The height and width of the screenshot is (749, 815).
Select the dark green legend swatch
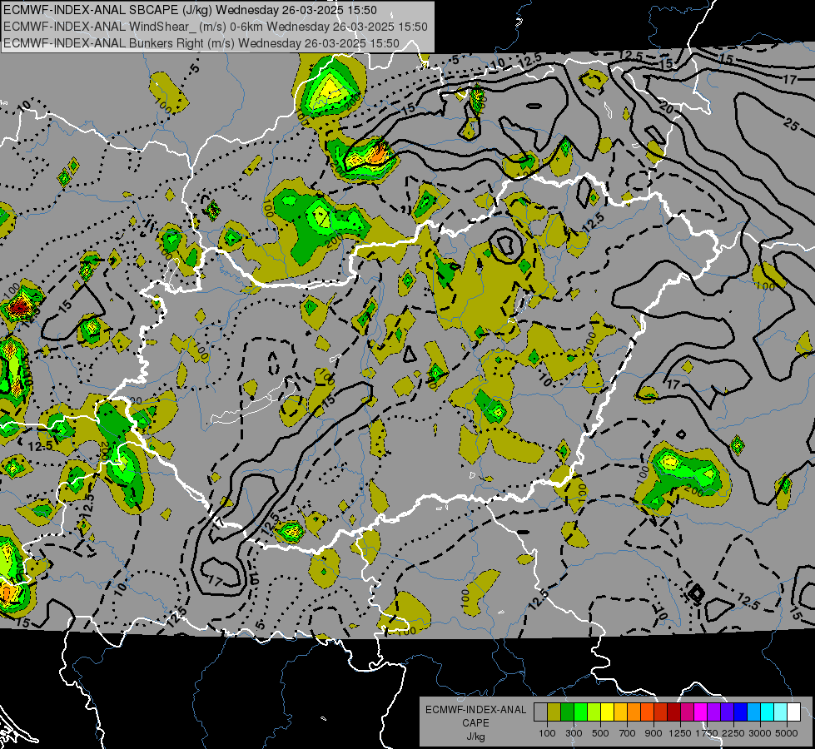568,712
